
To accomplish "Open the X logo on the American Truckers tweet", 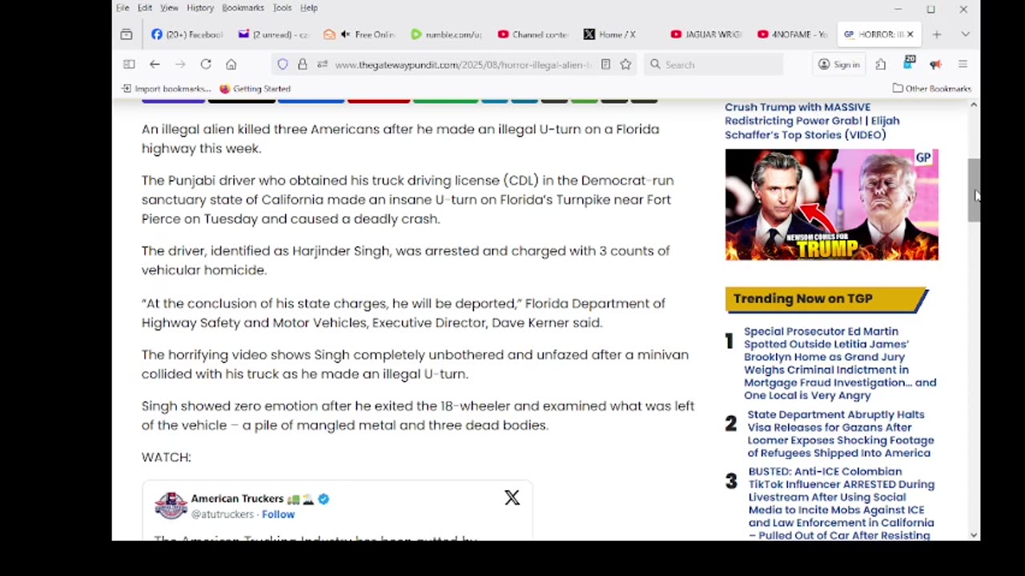I will tap(512, 498).
